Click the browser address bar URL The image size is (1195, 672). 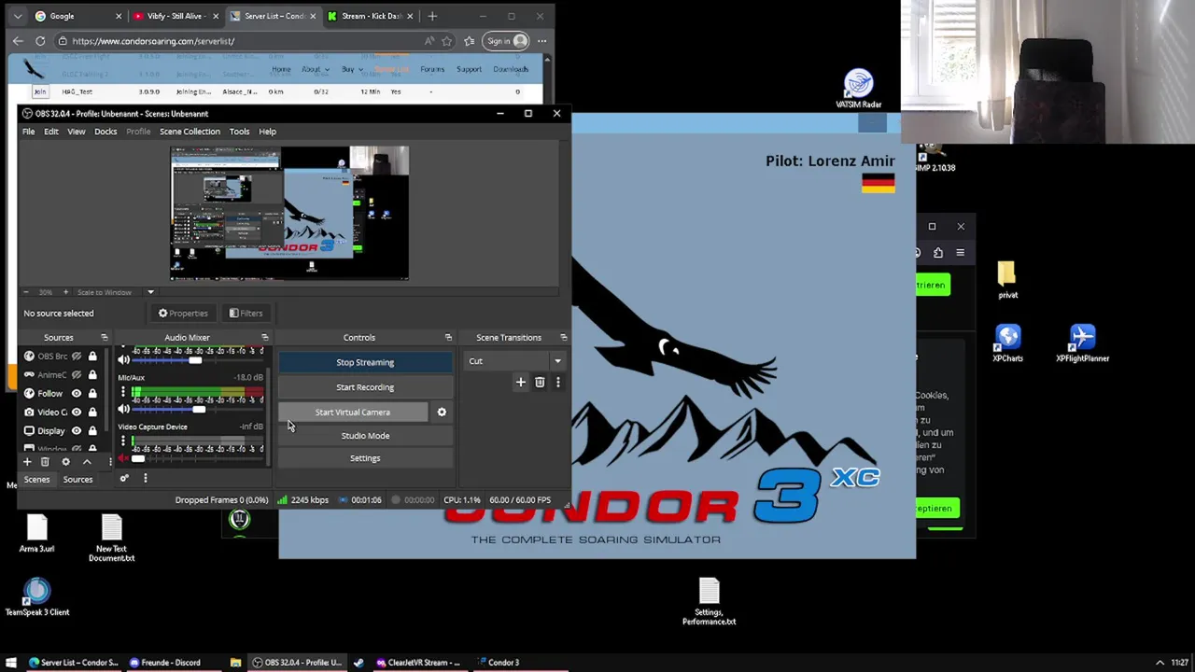click(x=153, y=41)
